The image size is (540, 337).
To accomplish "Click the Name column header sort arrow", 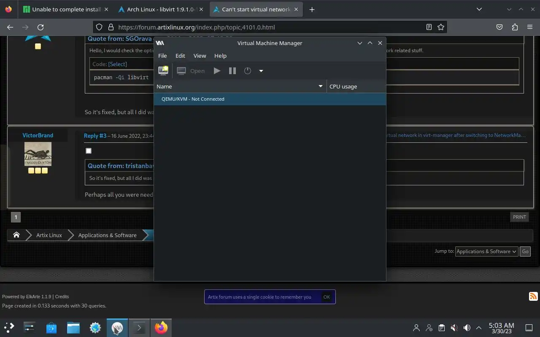I will (321, 86).
